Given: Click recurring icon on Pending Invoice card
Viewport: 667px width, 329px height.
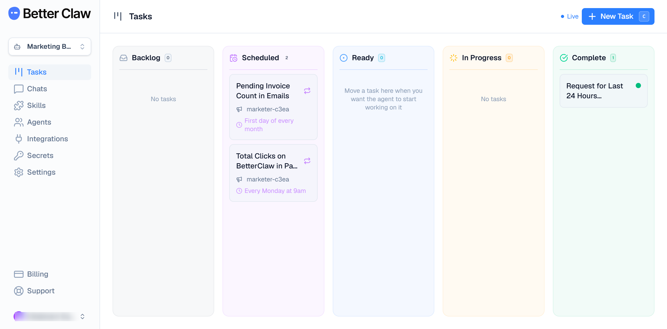Looking at the screenshot, I should coord(307,91).
